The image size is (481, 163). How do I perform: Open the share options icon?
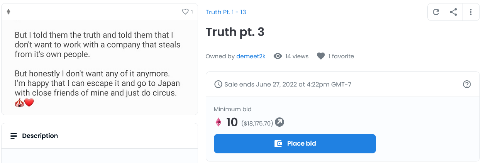point(454,12)
